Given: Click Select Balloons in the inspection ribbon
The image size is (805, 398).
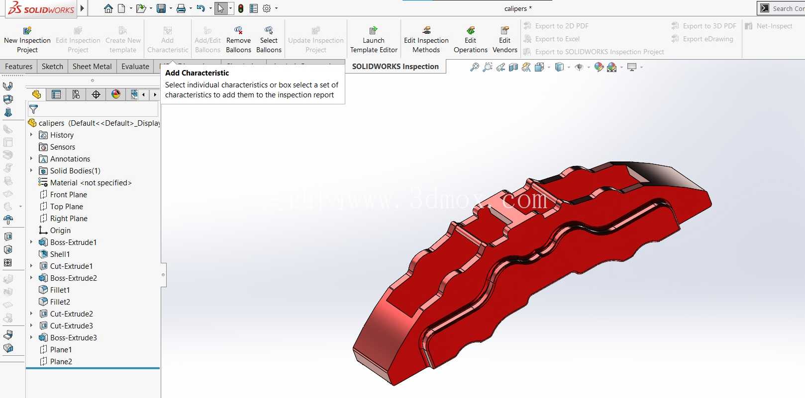Looking at the screenshot, I should [269, 40].
